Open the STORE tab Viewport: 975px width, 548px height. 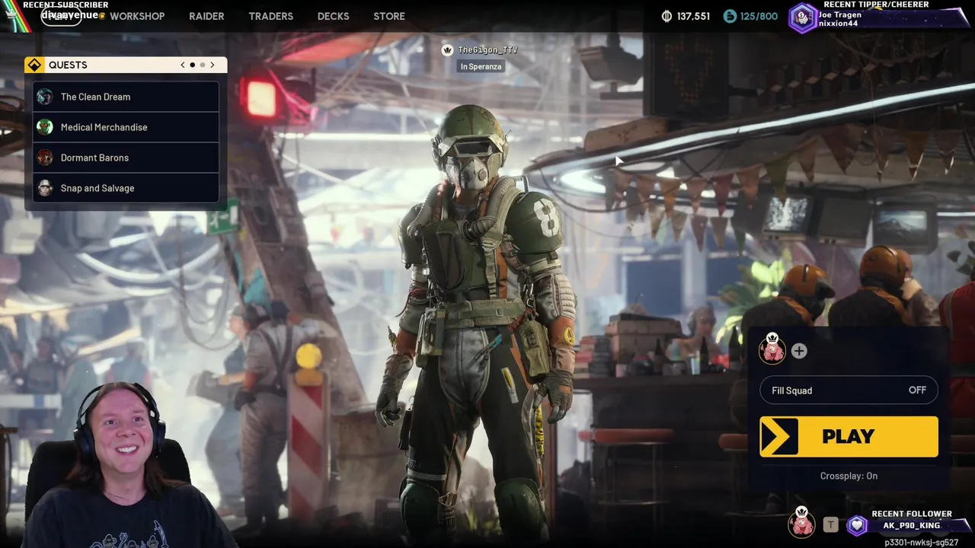[389, 16]
